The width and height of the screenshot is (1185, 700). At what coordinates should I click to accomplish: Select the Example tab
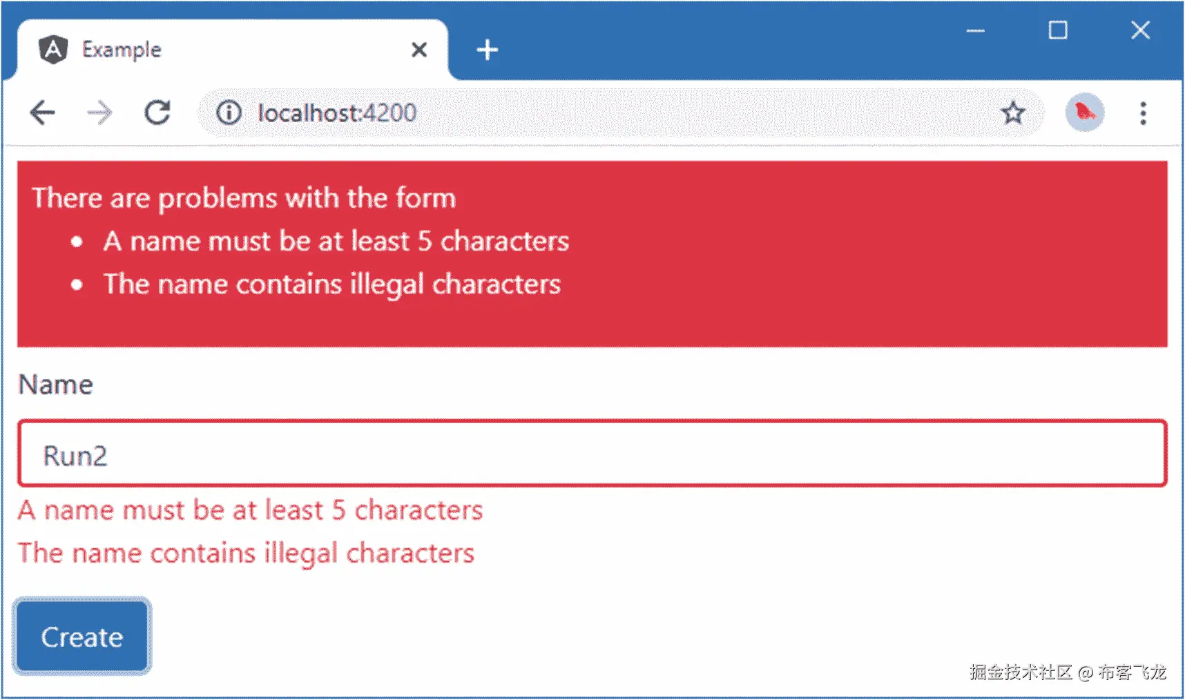point(232,50)
